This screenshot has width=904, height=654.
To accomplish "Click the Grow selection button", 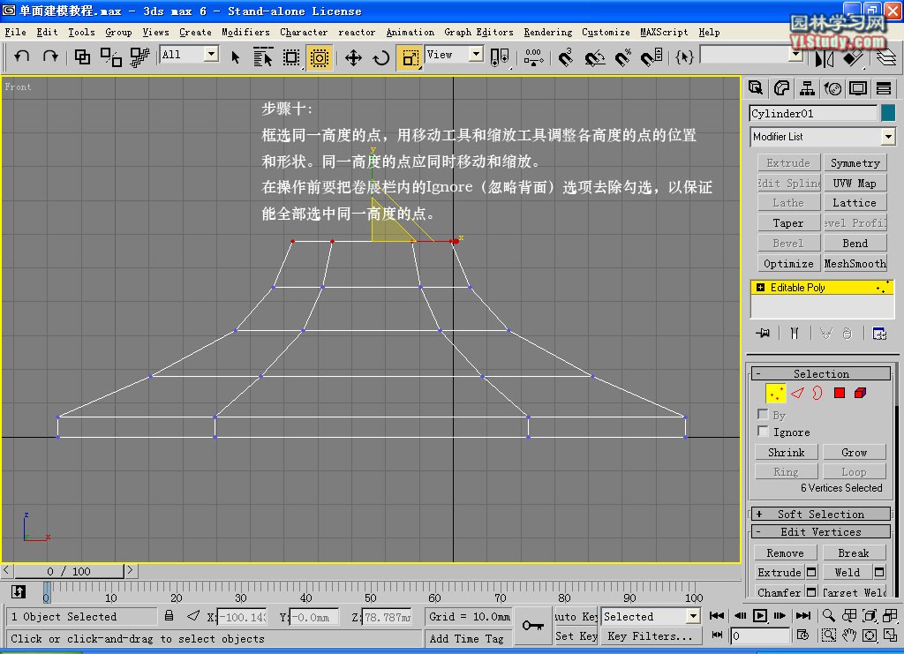I will tap(854, 452).
